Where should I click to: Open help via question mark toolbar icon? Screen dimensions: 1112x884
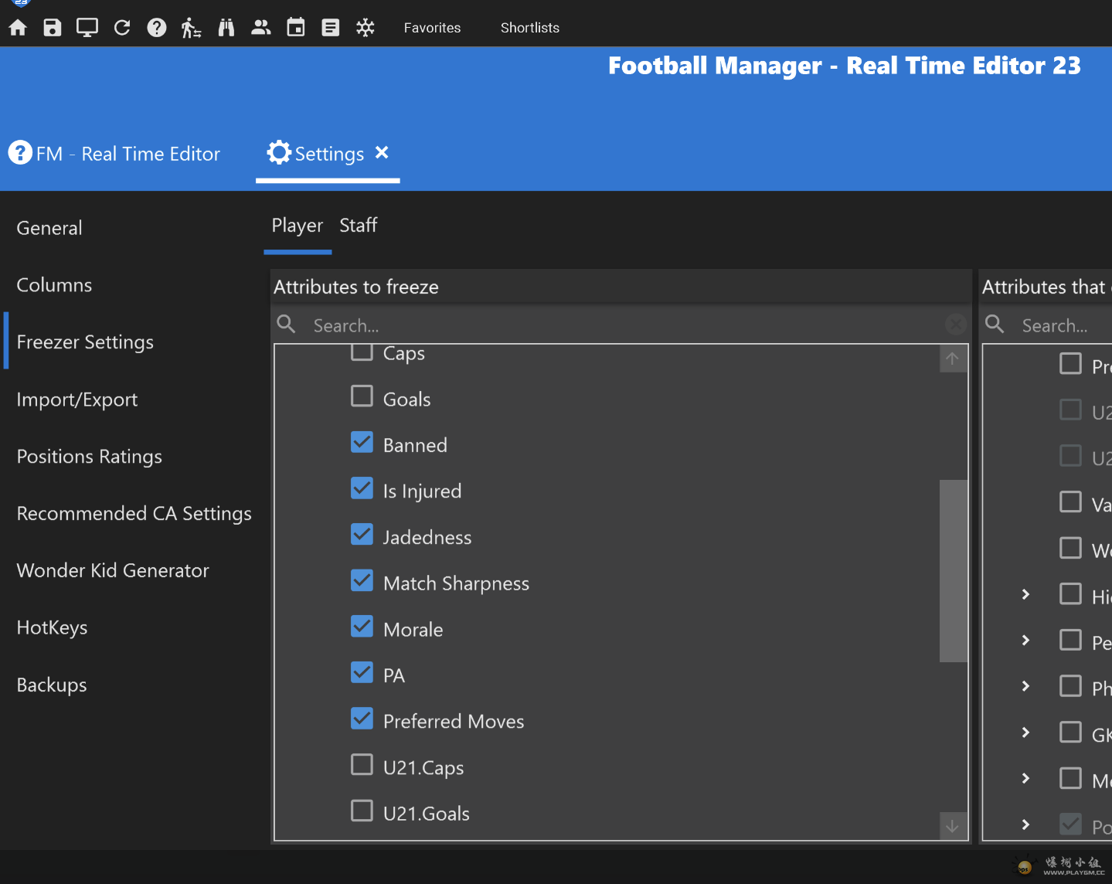pos(157,28)
